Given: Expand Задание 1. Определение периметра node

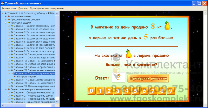Looking at the screenshot, I should point(9,93).
